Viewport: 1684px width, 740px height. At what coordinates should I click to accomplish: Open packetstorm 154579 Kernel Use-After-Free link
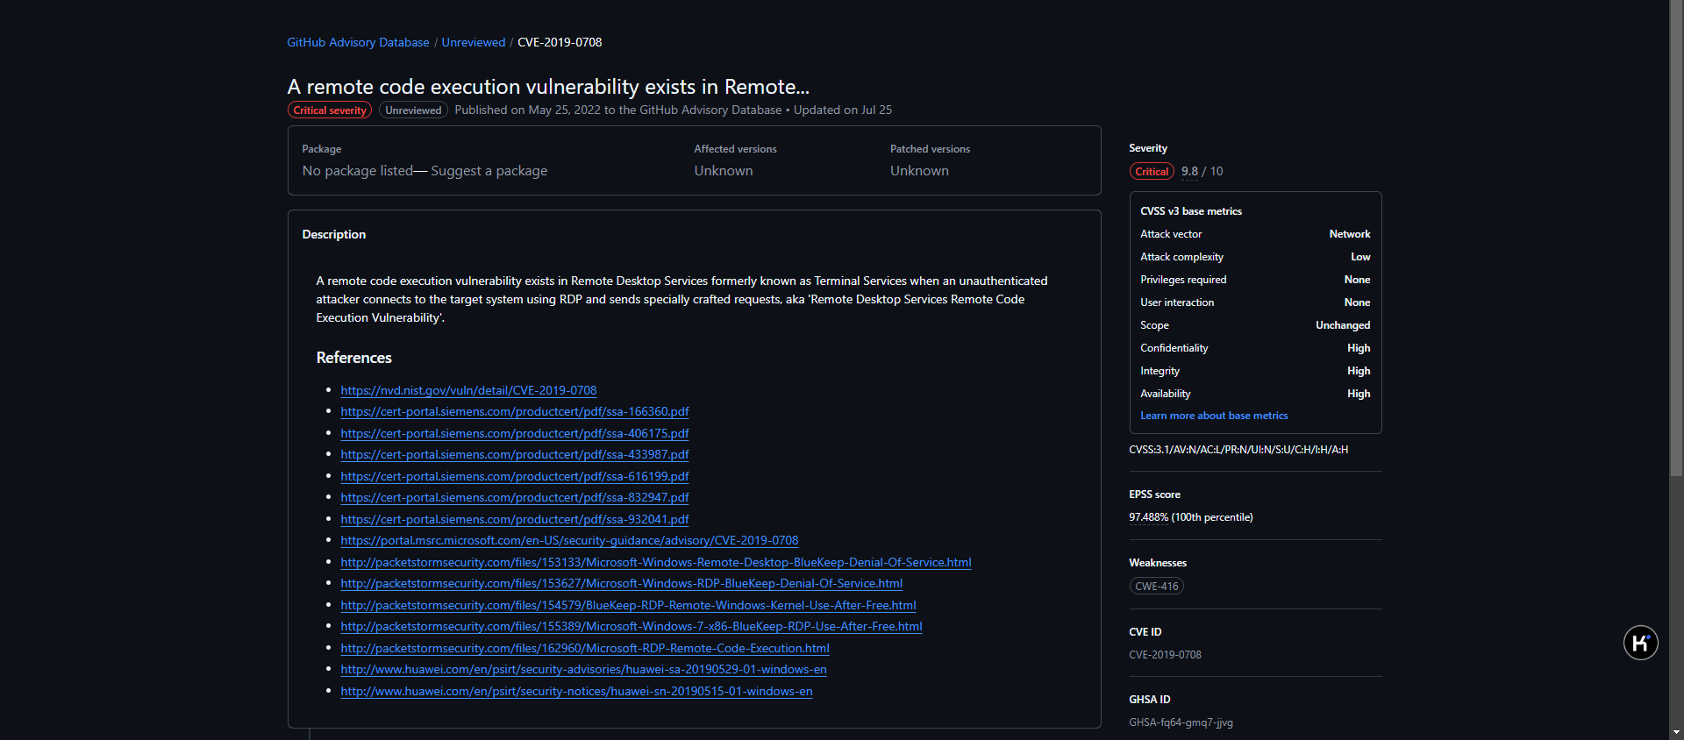(628, 605)
